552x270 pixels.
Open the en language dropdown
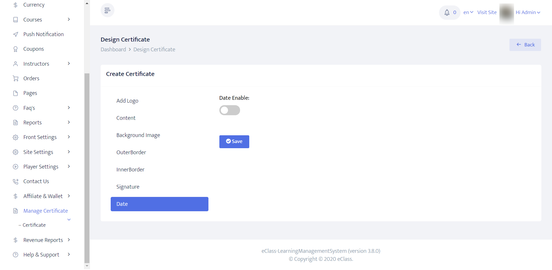click(468, 12)
